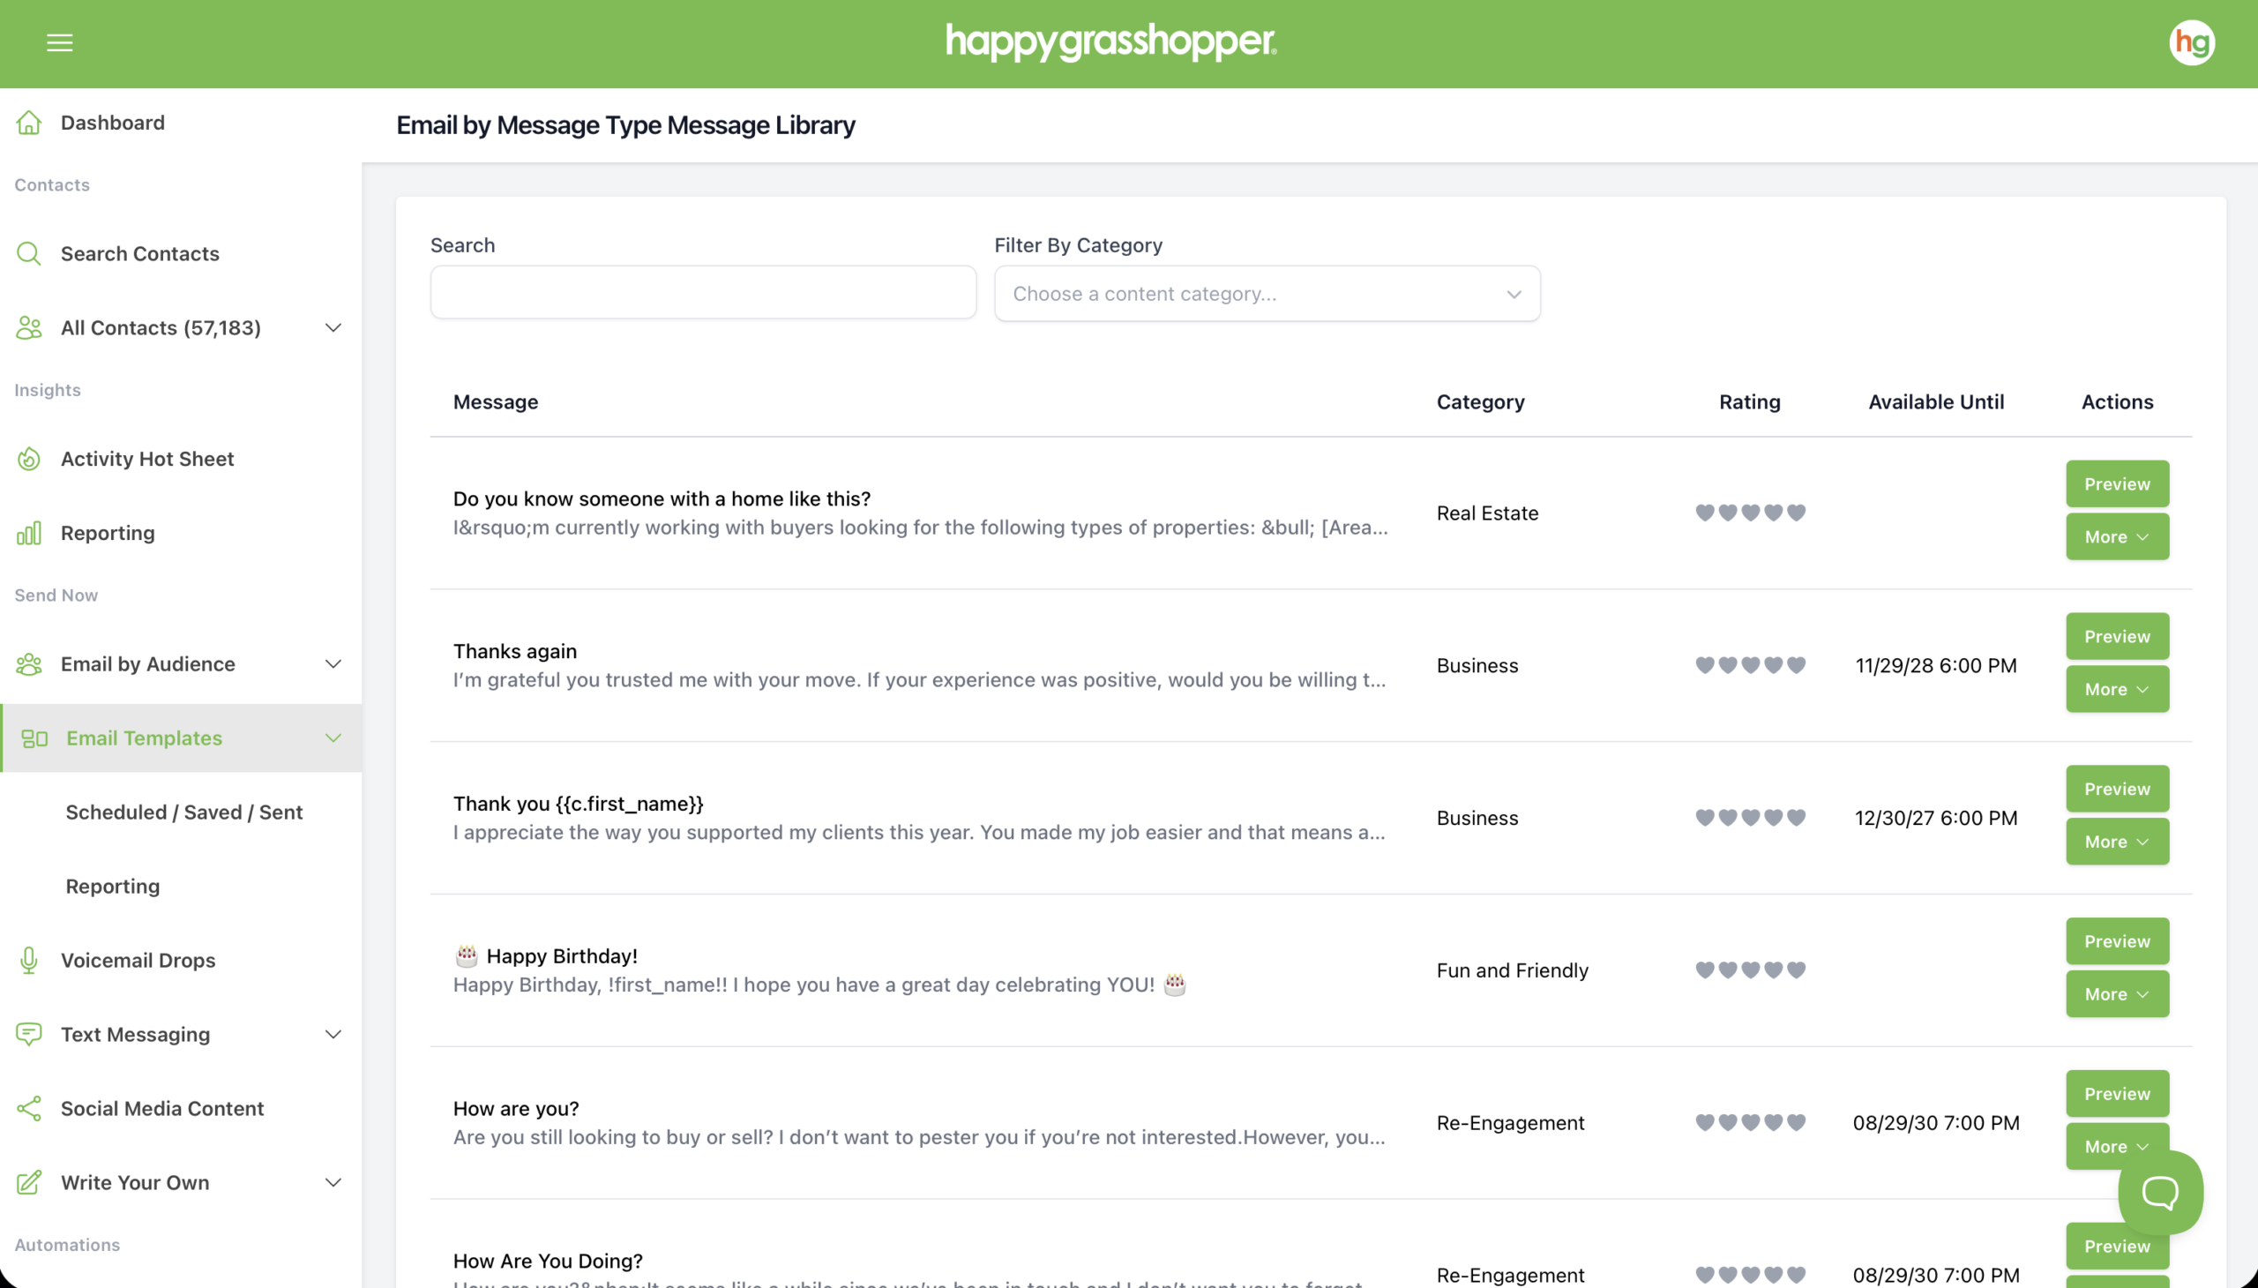Open Social Media Content
2258x1288 pixels.
tap(162, 1109)
